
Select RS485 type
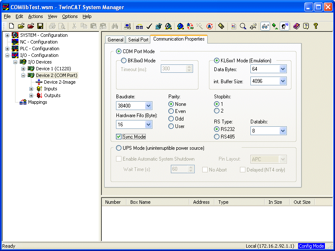(216, 137)
